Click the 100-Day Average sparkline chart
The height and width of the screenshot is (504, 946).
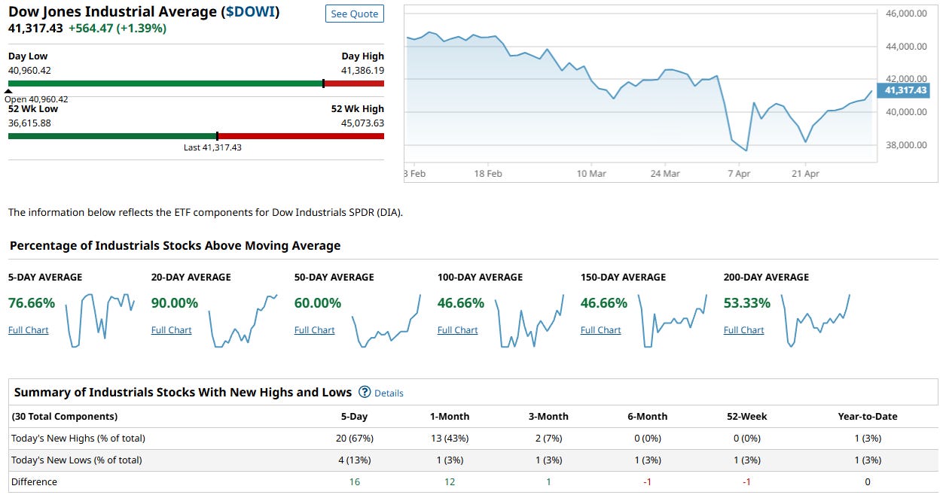[529, 320]
